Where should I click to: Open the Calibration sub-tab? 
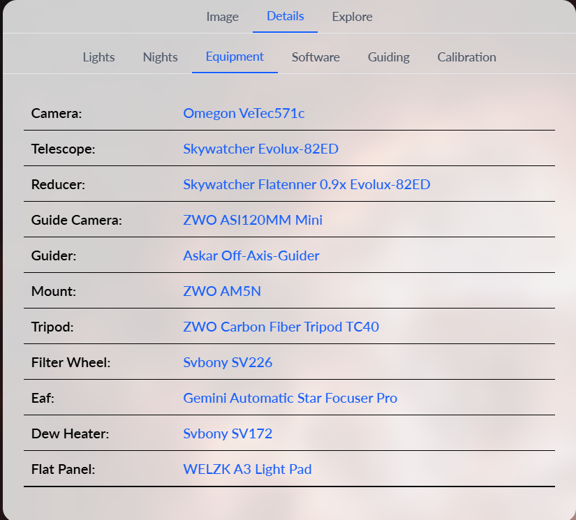click(x=466, y=57)
